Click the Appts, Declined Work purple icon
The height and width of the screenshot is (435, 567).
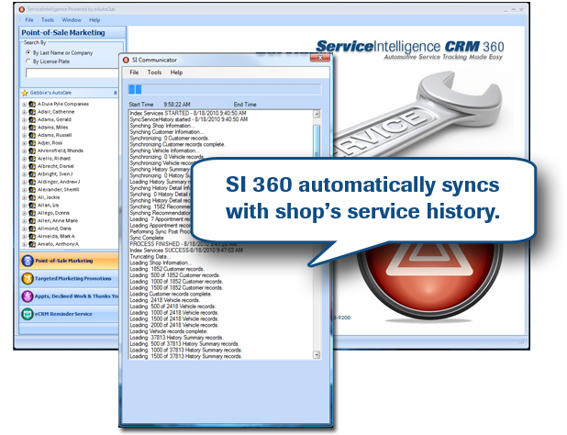click(x=28, y=296)
